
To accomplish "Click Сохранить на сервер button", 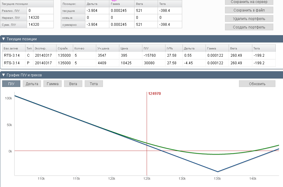I will 249,2.
